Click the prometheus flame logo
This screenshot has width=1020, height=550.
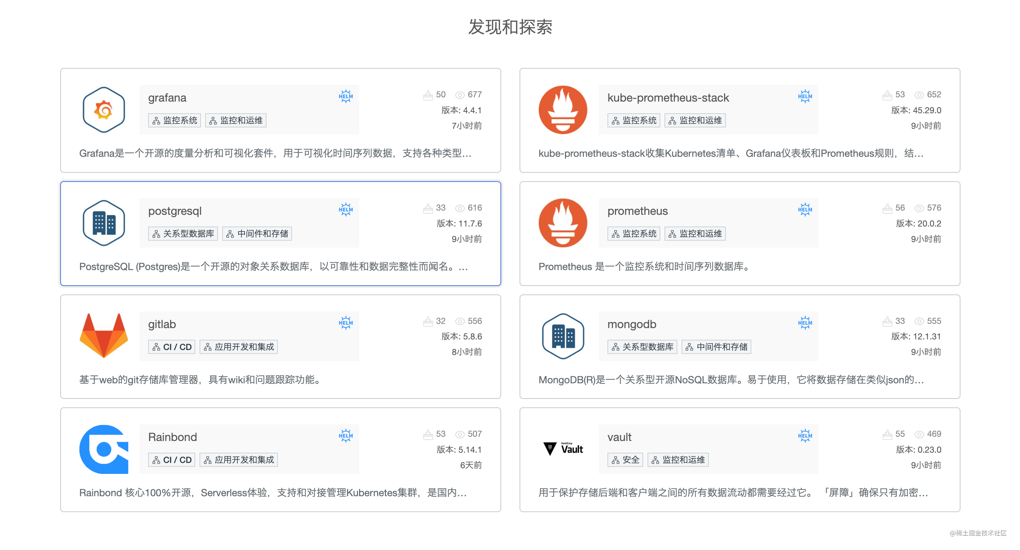click(x=563, y=223)
